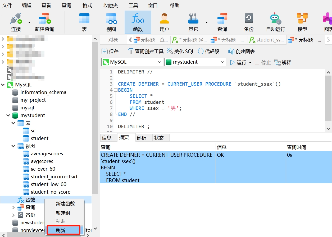332x237 pixels.
Task: Toggle the disabled 停止 (Stop) checkbox
Action: pyautogui.click(x=257, y=62)
